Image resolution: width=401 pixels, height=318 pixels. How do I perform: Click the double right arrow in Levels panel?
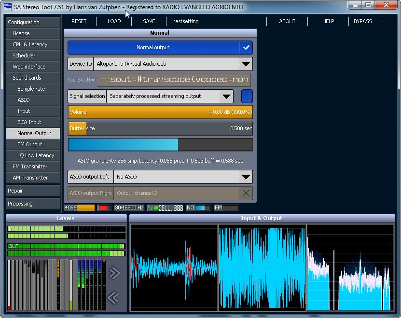click(114, 273)
